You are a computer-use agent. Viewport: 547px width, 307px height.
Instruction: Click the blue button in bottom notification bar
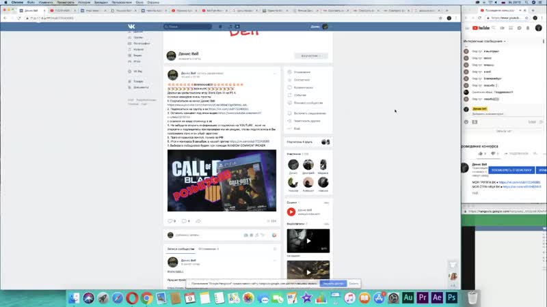click(333, 284)
